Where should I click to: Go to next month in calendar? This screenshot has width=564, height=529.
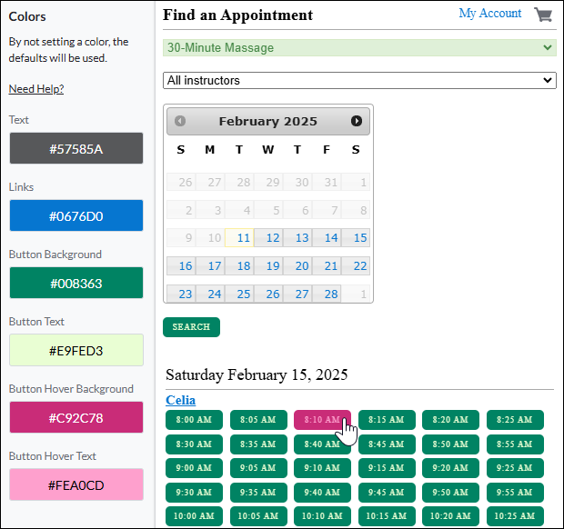point(356,121)
